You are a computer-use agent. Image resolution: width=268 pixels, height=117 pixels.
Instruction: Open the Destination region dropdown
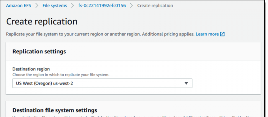[x=102, y=83]
